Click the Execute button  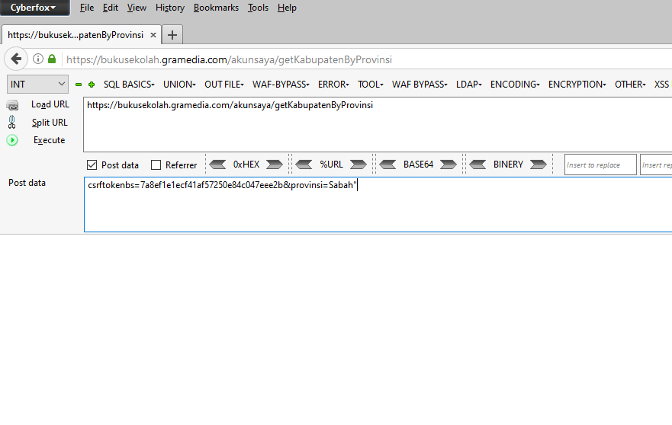point(49,140)
